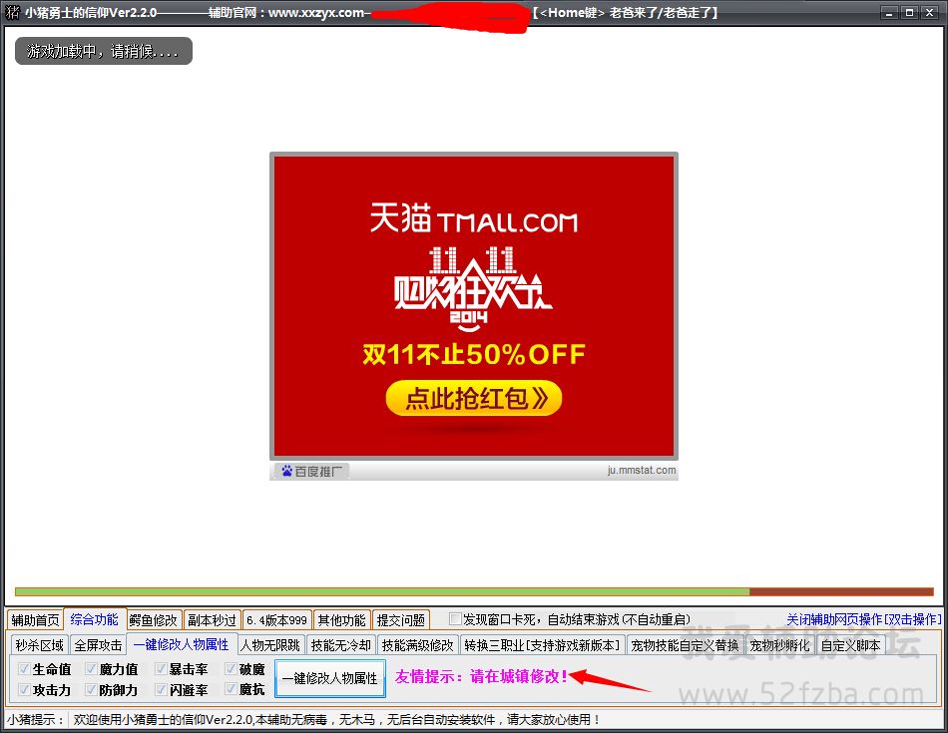Maximize the 小猪勇士的信仰 window
Viewport: 948px width, 733px height.
(909, 13)
